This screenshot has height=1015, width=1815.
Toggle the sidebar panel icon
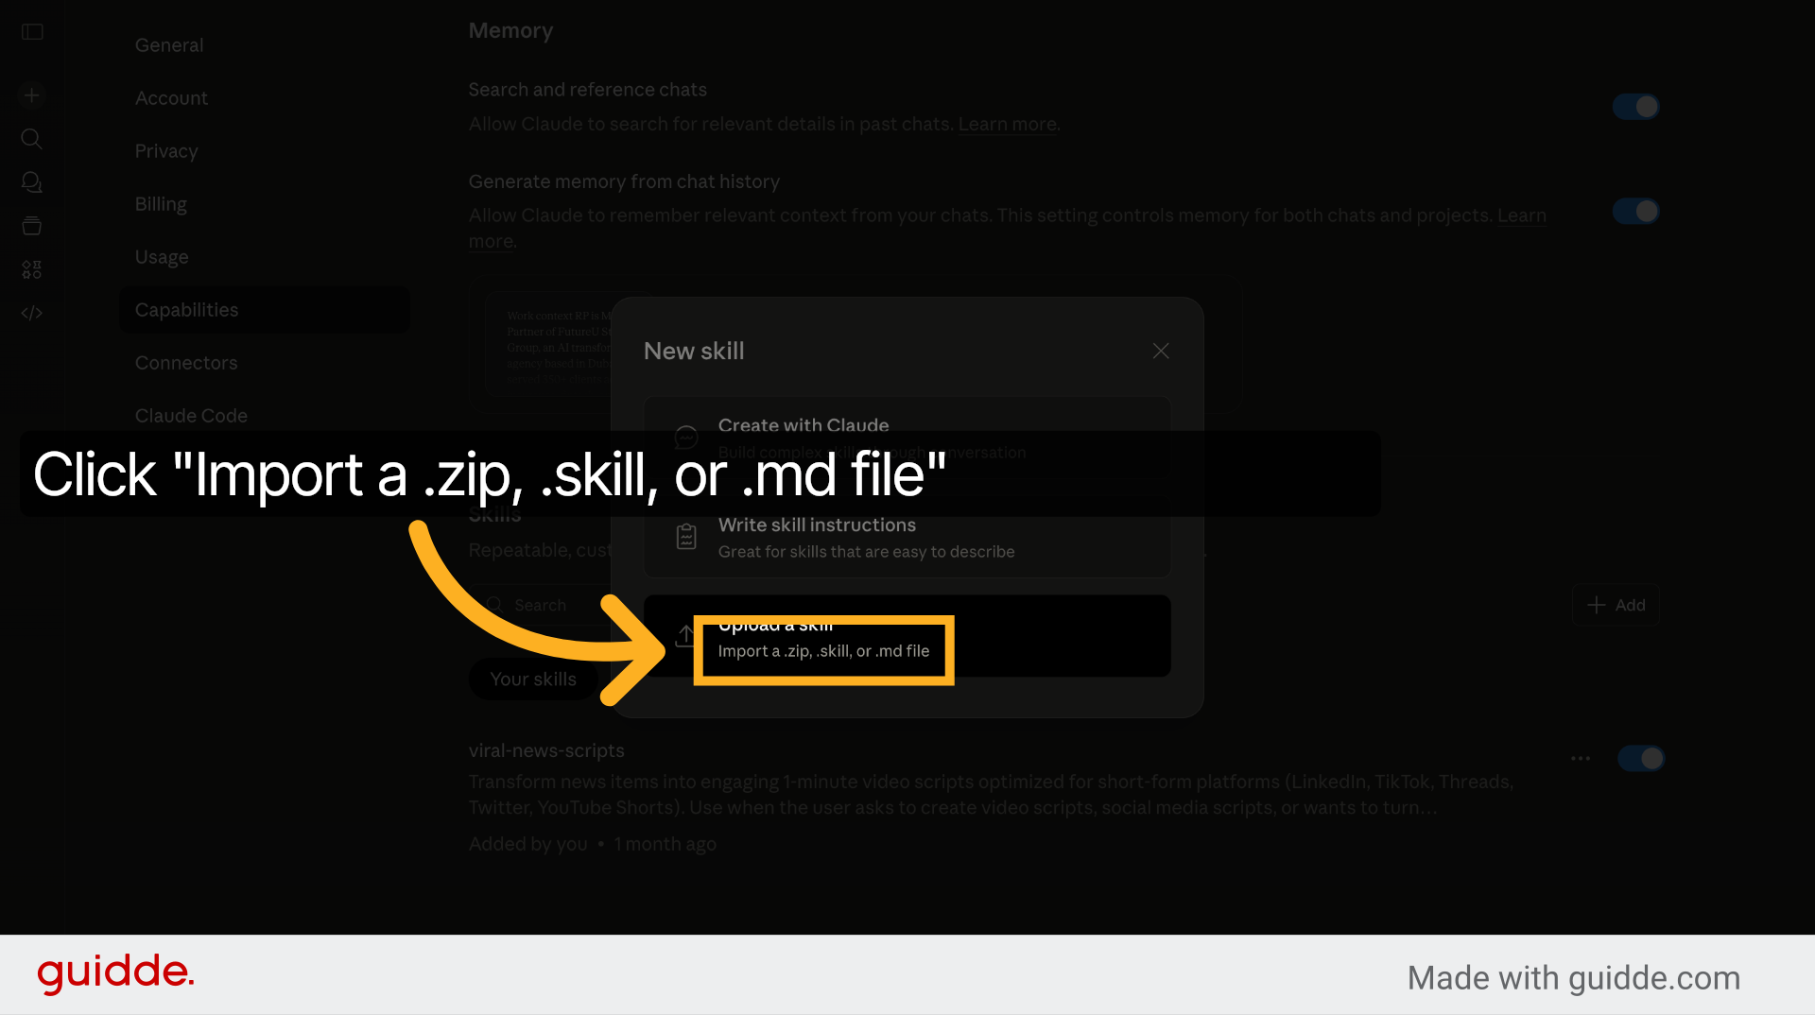coord(32,32)
